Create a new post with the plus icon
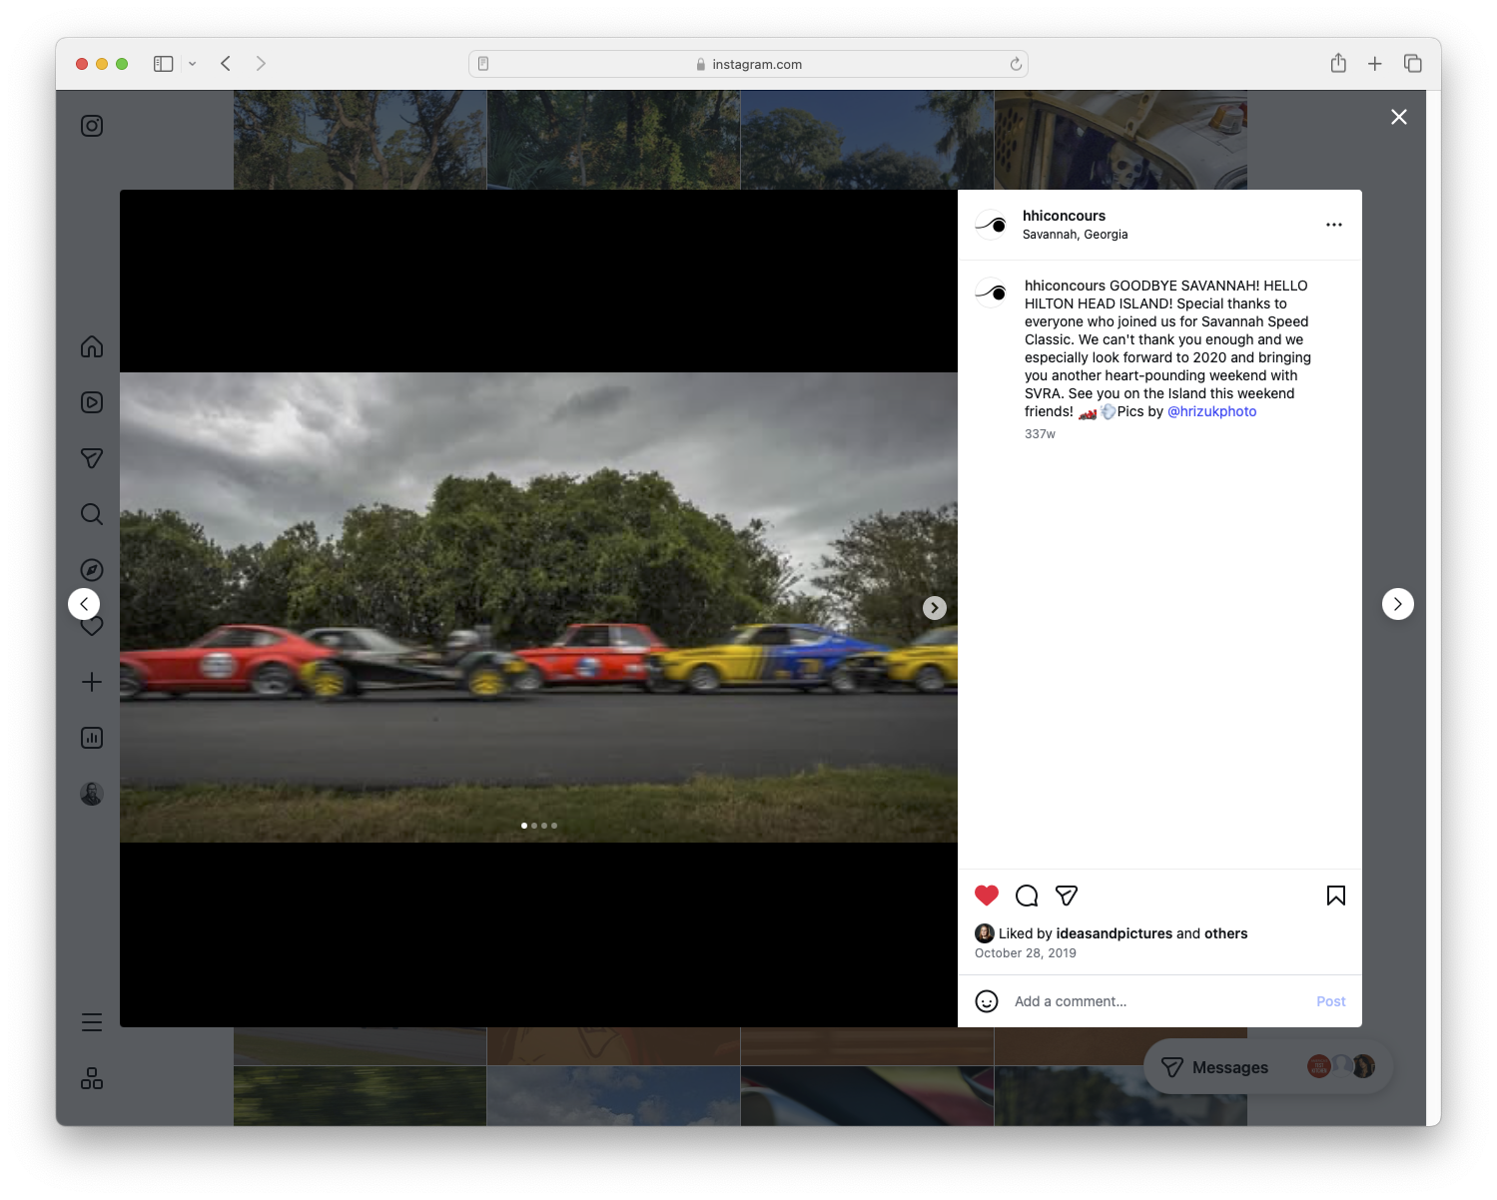 click(x=91, y=682)
